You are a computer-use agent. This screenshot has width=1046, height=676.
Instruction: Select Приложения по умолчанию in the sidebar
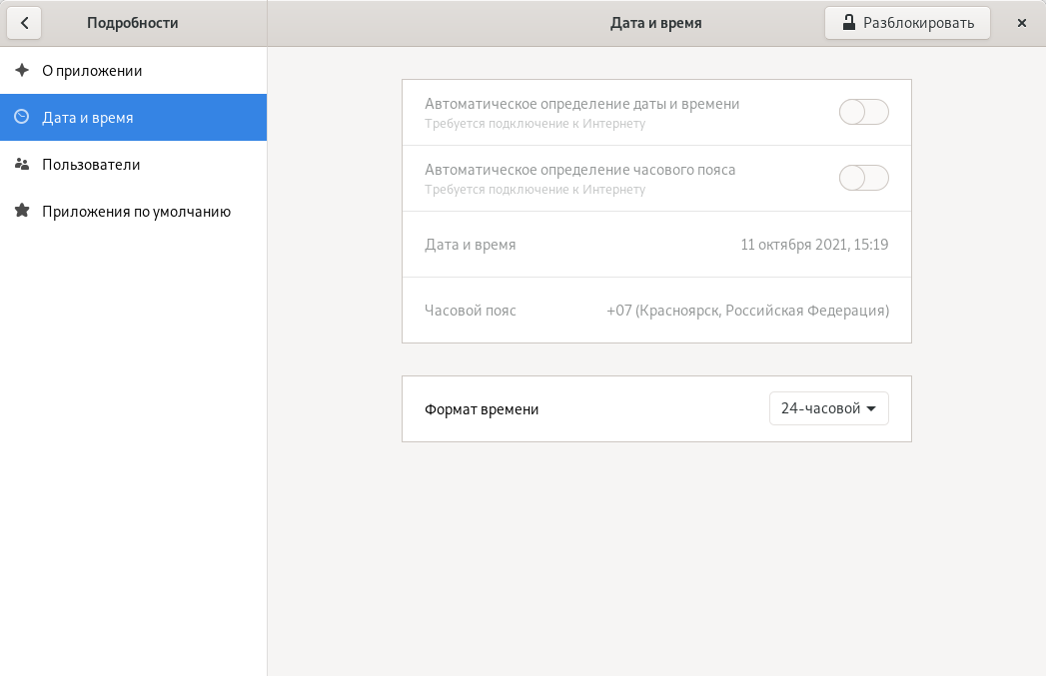coord(136,212)
